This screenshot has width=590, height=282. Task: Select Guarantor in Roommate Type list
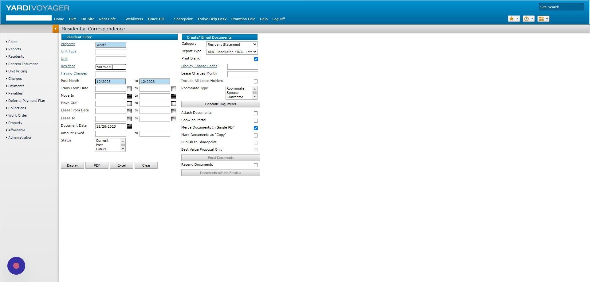(235, 97)
